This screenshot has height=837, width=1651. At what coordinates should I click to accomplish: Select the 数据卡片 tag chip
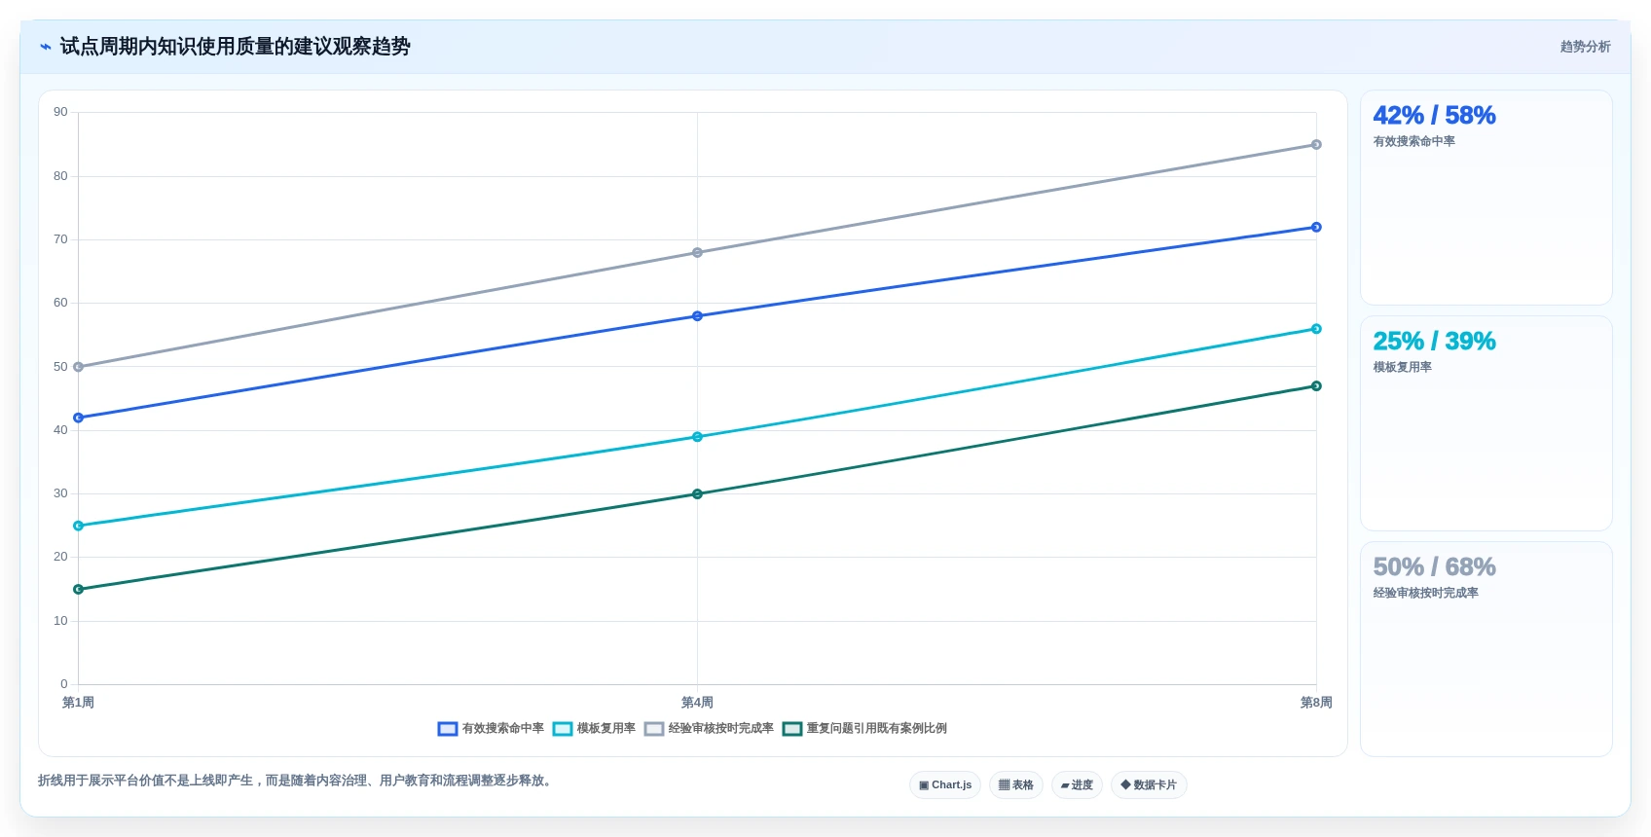coord(1149,785)
